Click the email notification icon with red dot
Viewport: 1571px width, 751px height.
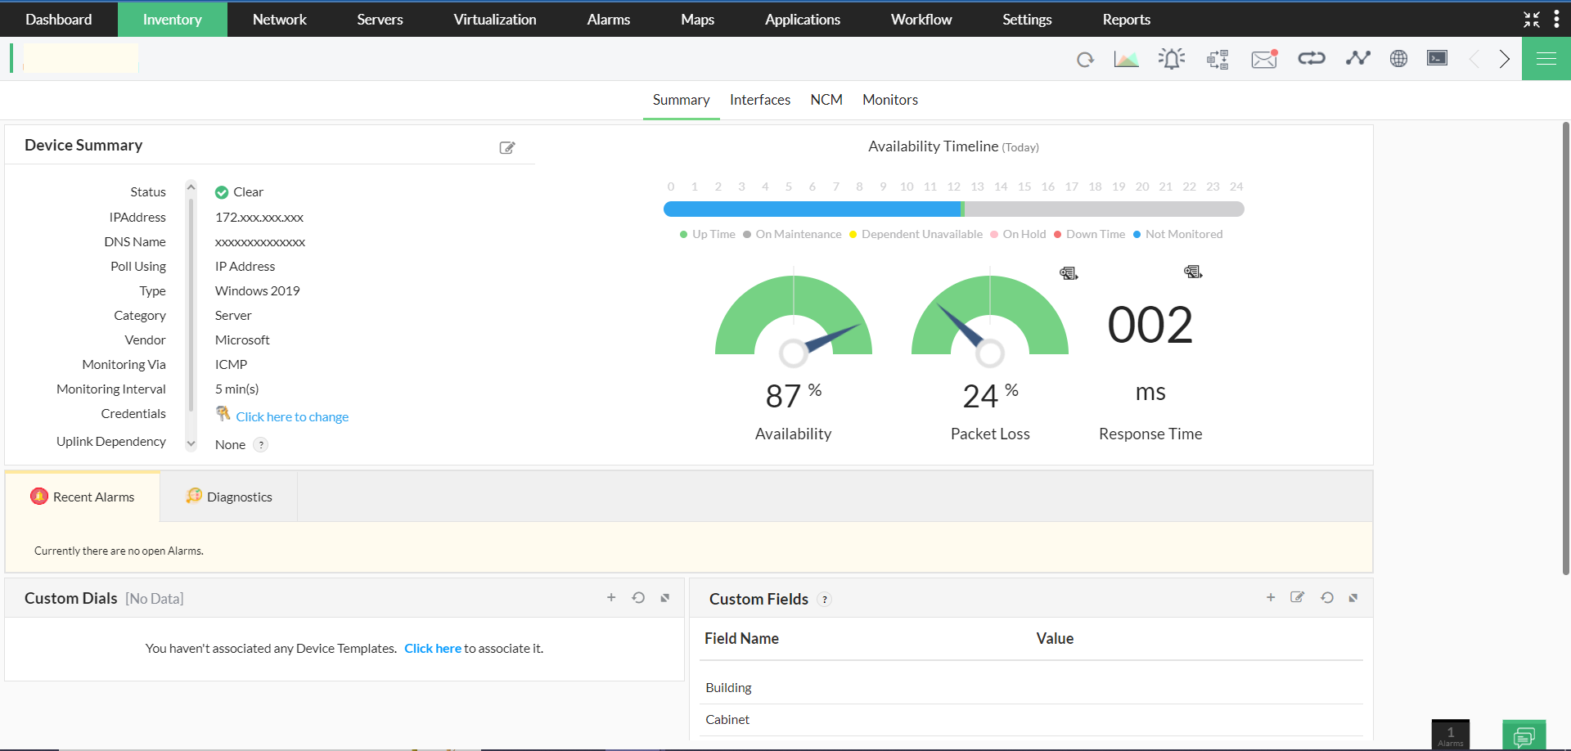pyautogui.click(x=1263, y=59)
